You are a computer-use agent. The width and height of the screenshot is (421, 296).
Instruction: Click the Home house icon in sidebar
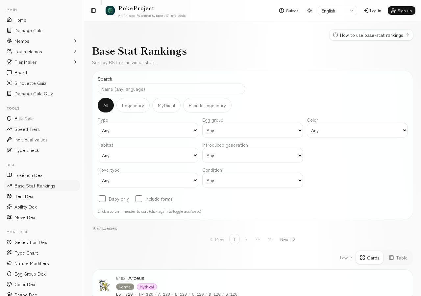pyautogui.click(x=9, y=20)
